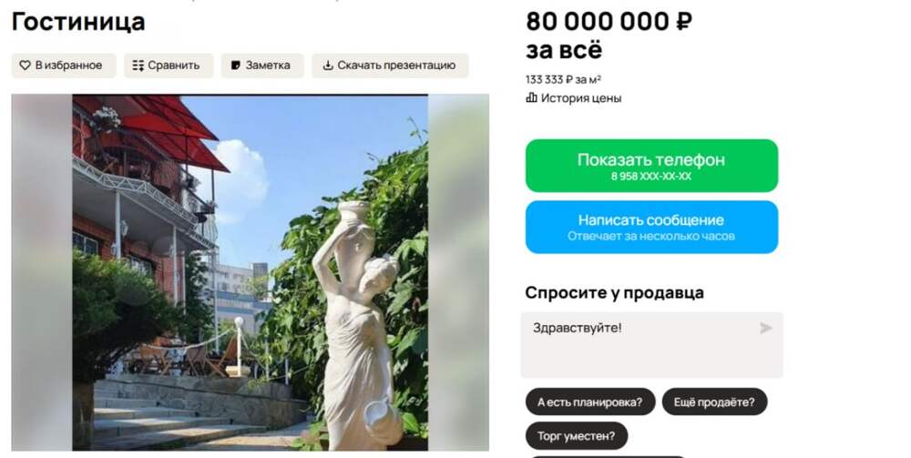This screenshot has width=911, height=458.
Task: Go to previous photo via left blurred edge
Action: (42, 272)
